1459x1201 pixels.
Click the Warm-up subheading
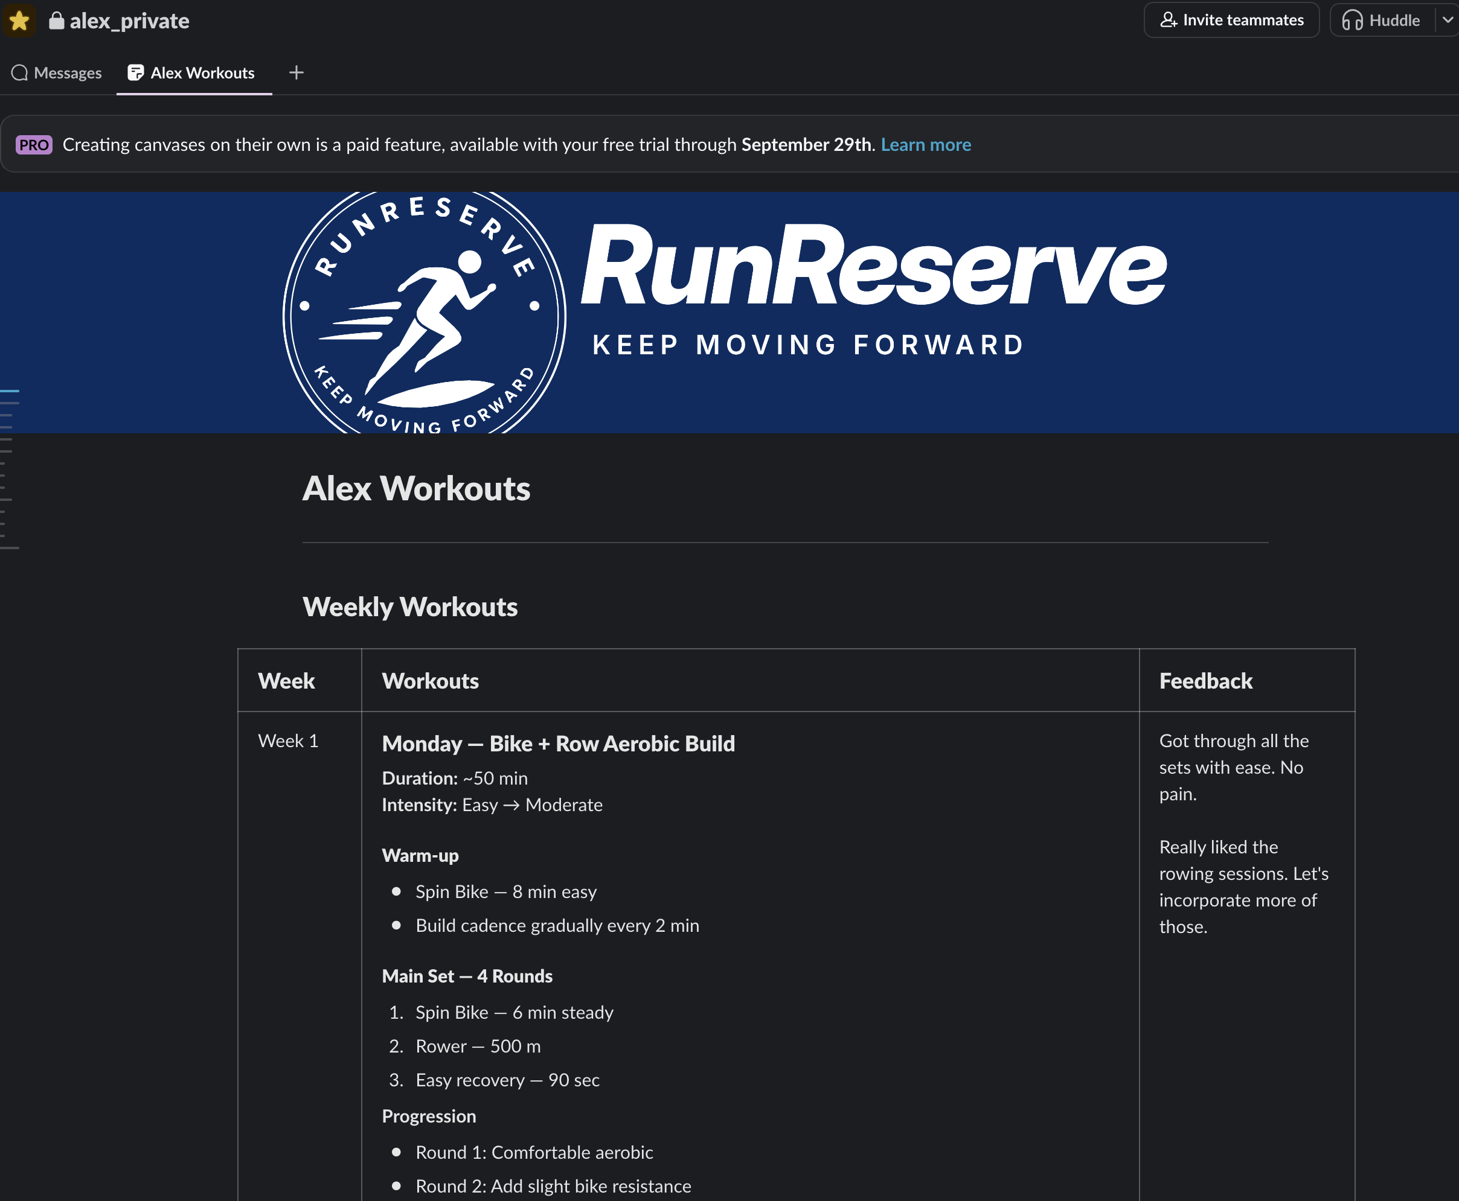point(420,856)
